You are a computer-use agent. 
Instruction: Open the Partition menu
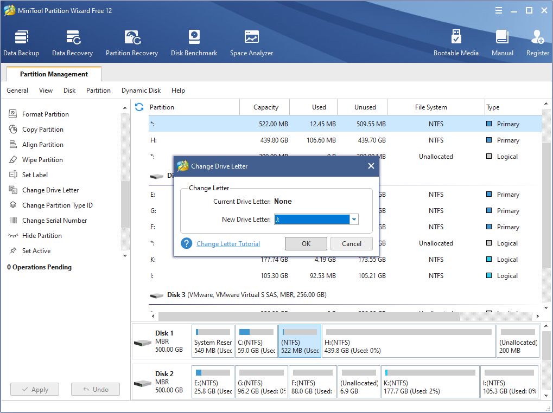point(98,91)
